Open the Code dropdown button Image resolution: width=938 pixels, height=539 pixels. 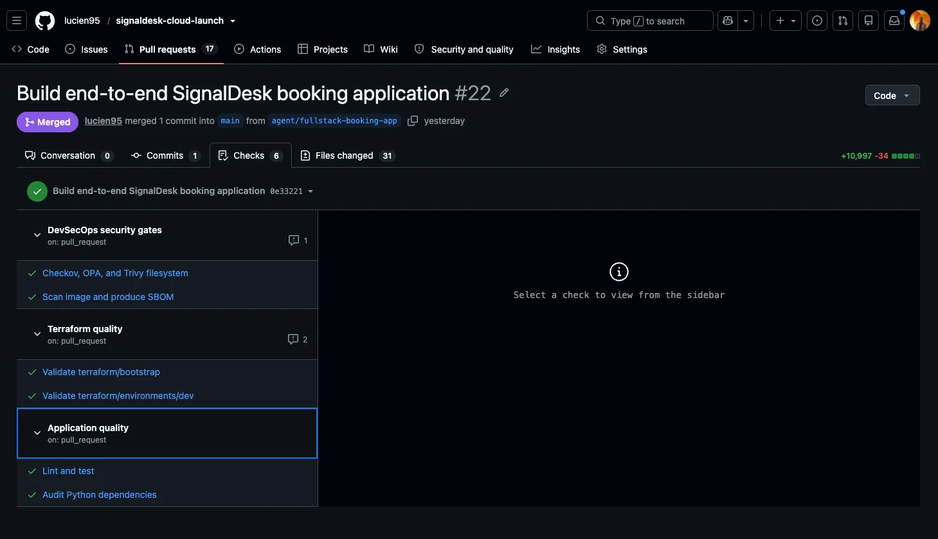point(892,95)
